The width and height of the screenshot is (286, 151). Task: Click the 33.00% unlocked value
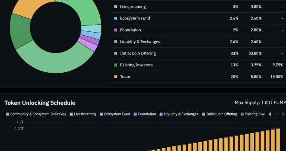coord(255,53)
